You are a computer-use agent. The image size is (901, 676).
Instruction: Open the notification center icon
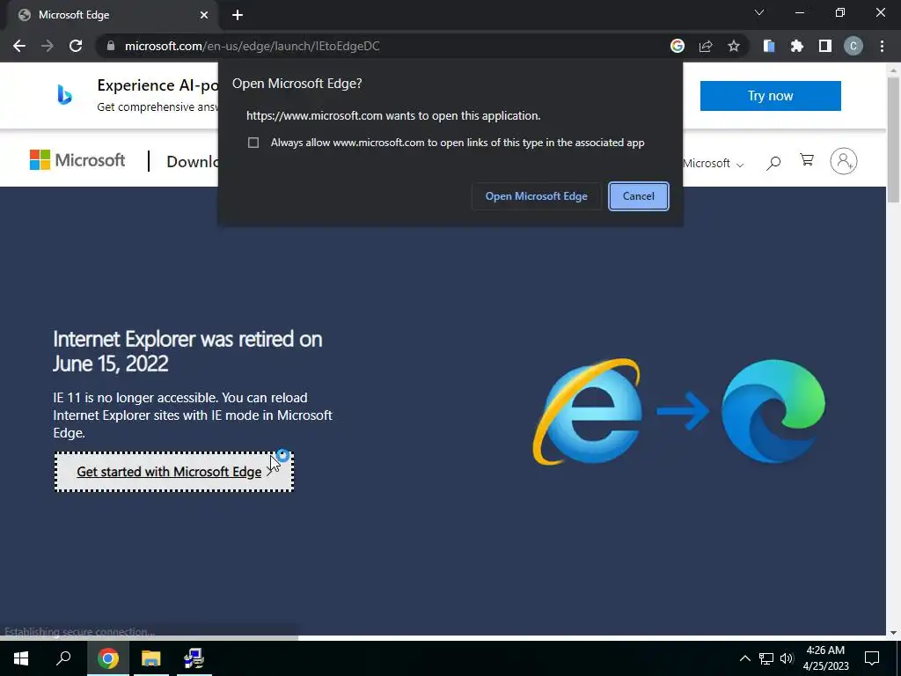872,658
